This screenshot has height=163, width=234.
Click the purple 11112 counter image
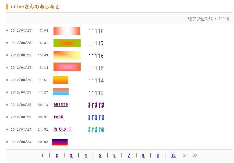pos(96,105)
